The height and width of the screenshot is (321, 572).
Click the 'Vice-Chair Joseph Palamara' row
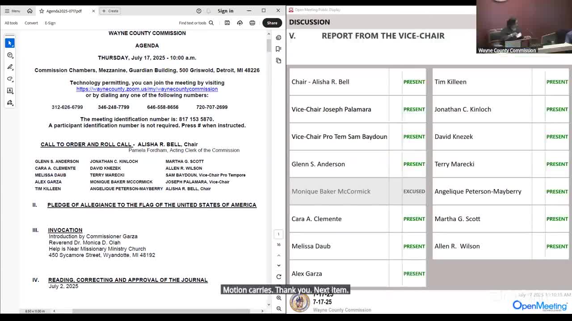[357, 109]
